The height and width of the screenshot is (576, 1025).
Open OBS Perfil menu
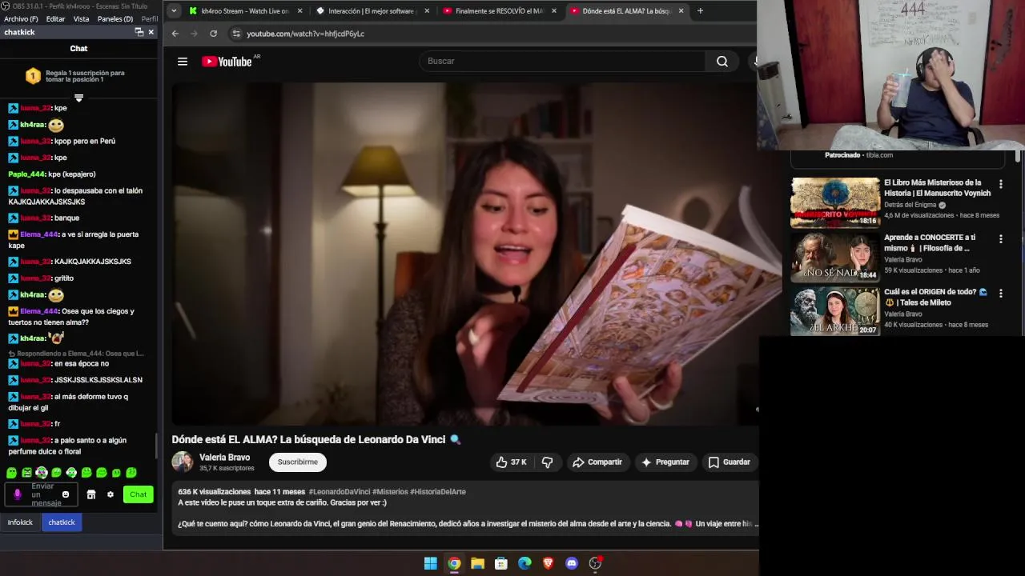pos(149,18)
